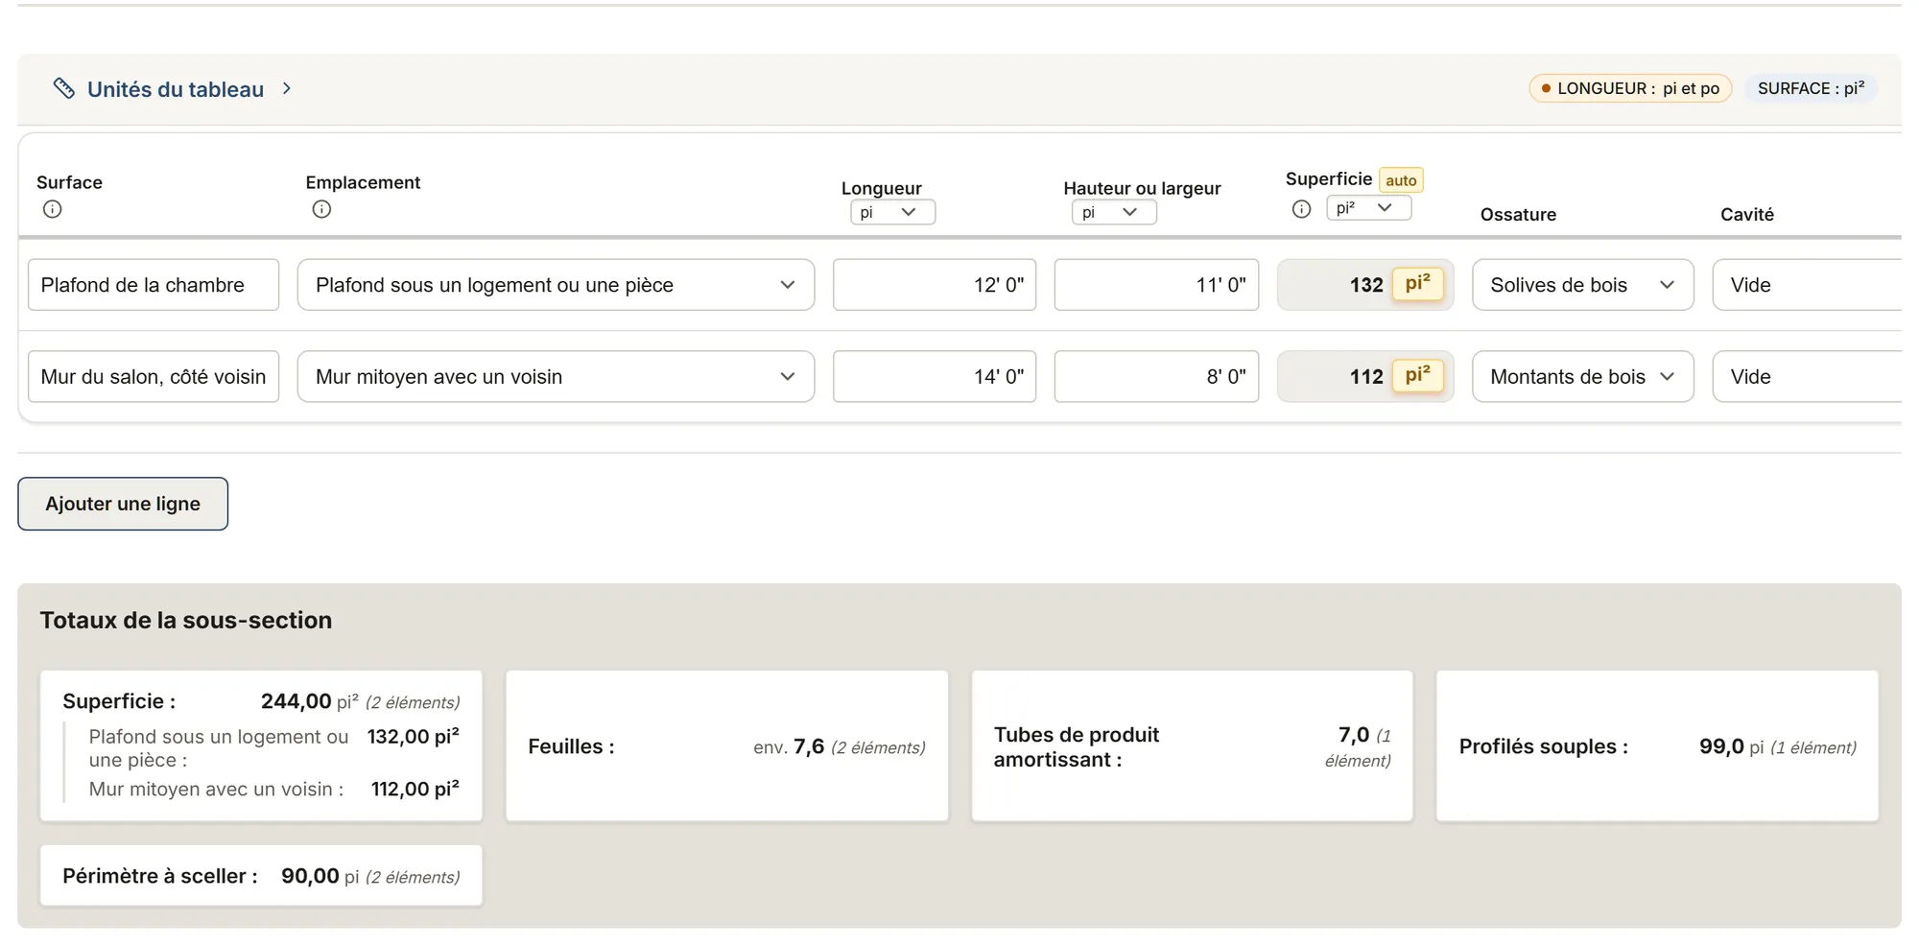1919x945 pixels.
Task: Open the Longueur unit dropdown
Action: tap(892, 212)
